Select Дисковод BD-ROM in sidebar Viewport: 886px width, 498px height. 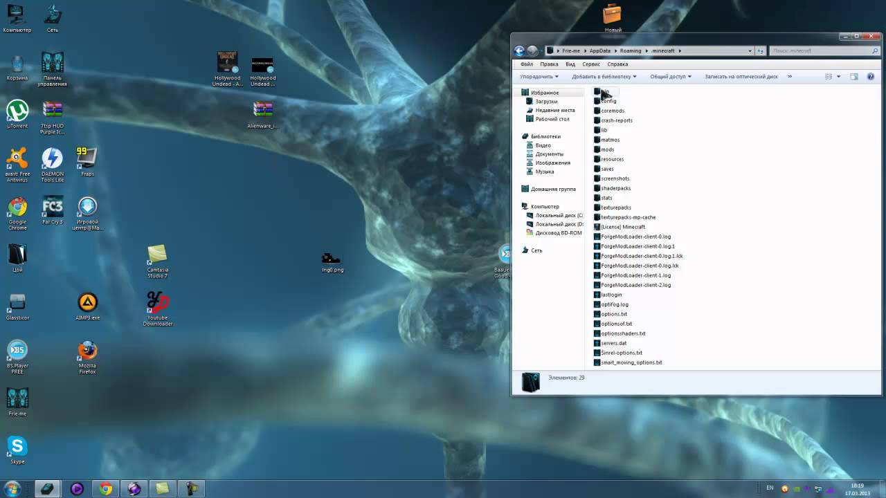coord(558,233)
